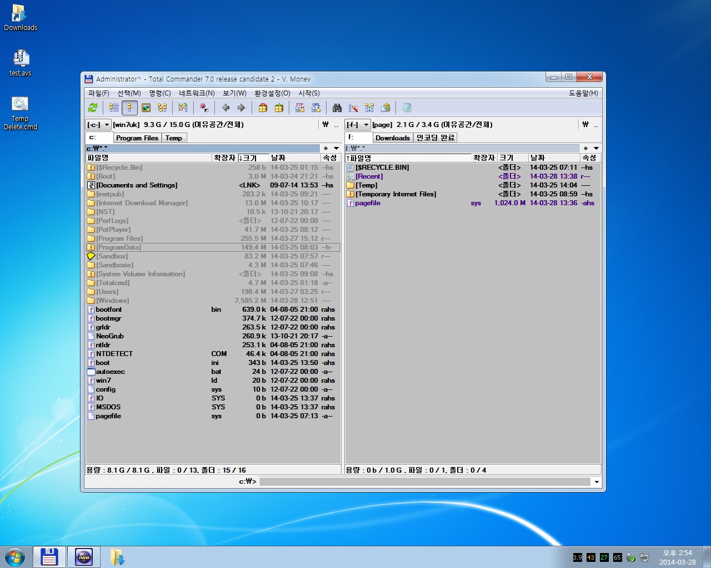The width and height of the screenshot is (711, 568).
Task: Open the 명령(C) menu
Action: point(160,93)
